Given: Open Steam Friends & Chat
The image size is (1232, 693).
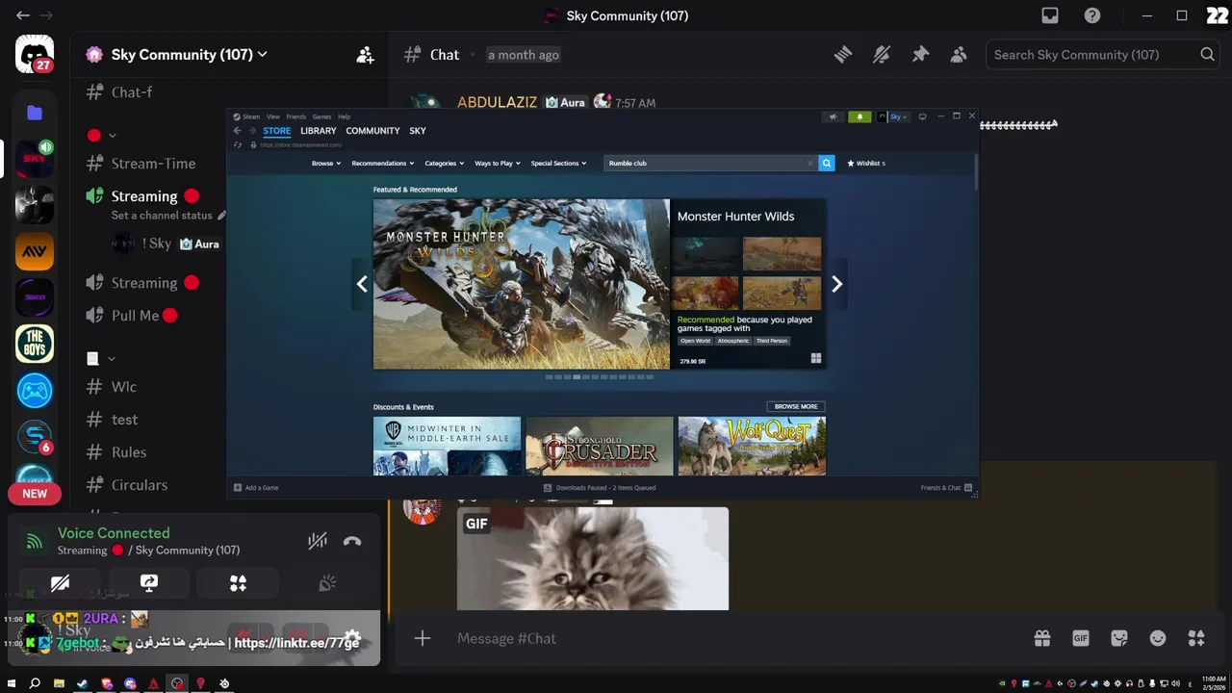Looking at the screenshot, I should (946, 488).
